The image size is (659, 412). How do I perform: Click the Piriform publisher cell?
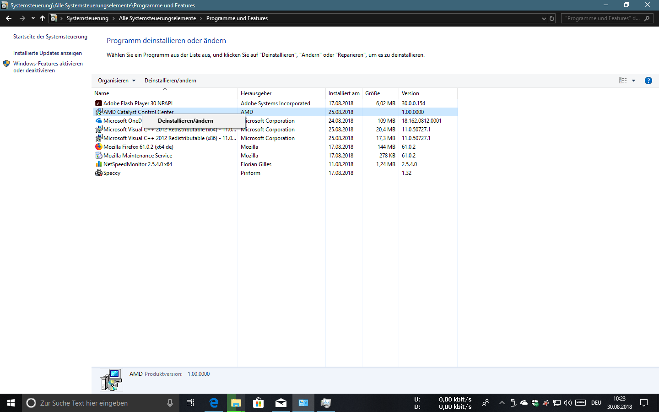pyautogui.click(x=250, y=173)
